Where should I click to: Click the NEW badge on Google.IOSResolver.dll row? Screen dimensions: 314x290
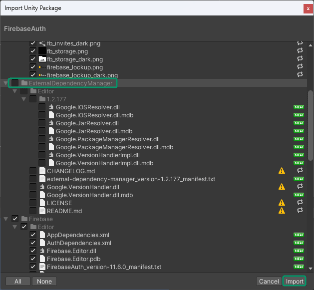click(299, 107)
